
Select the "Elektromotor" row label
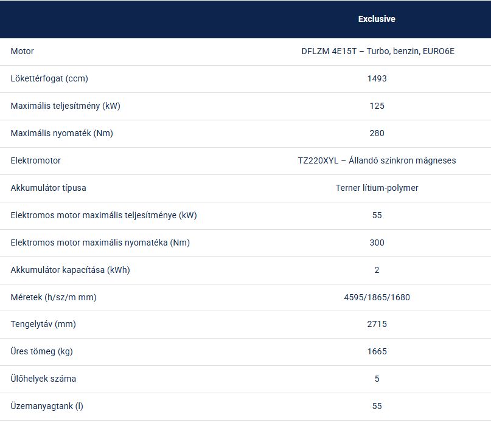point(36,161)
